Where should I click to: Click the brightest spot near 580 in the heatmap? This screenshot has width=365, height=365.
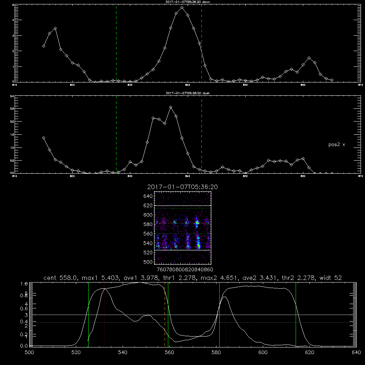[x=197, y=223]
